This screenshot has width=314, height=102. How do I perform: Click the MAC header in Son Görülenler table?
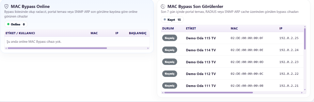pos(234,29)
